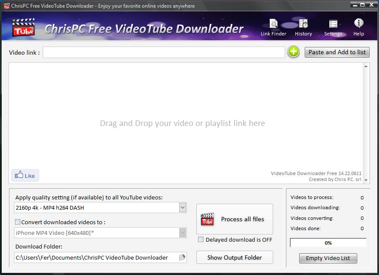
Task: Click the 'Apply quality setting' label
Action: 89,197
